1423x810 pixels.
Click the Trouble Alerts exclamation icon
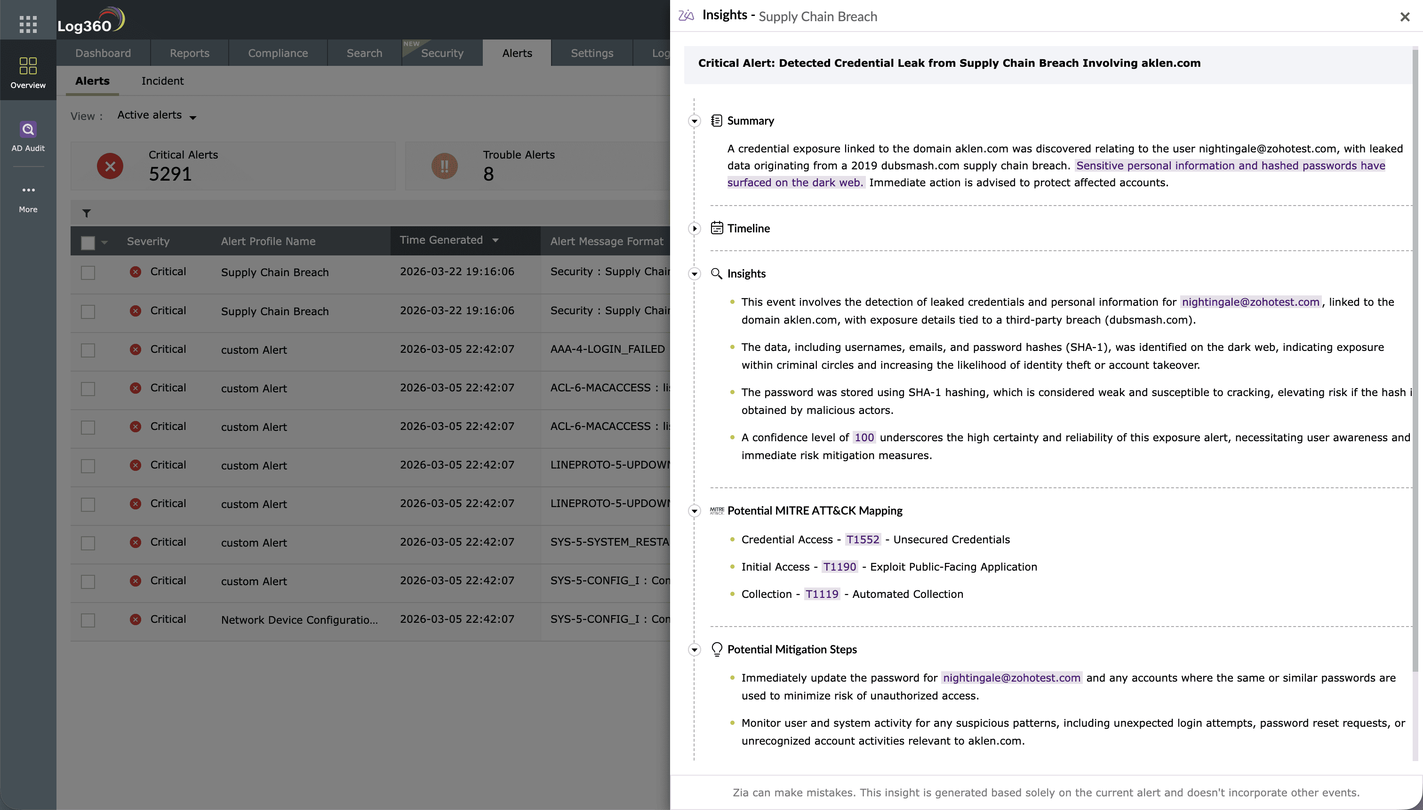(445, 166)
